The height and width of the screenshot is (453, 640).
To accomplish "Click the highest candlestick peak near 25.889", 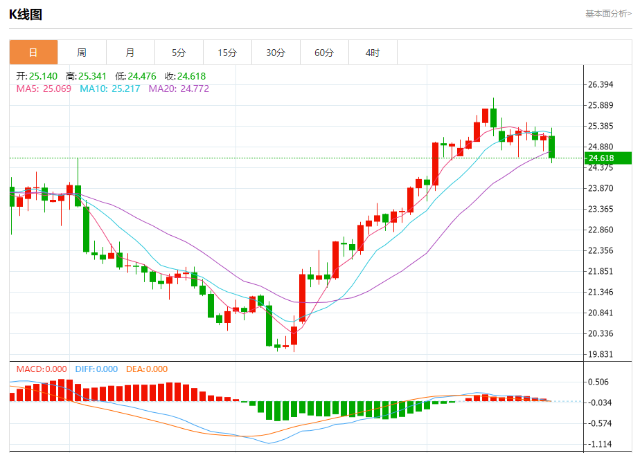I will 493,118.
